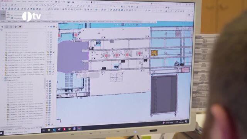This screenshot has width=247, height=139.
Task: Click the save disk icon in top toolbar
Action: pyautogui.click(x=68, y=2)
